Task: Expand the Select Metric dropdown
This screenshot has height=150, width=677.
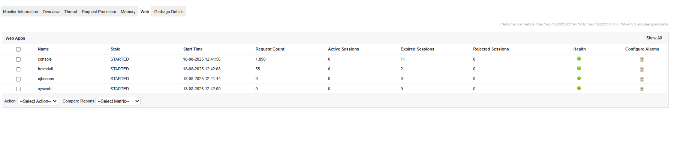Action: coord(118,101)
